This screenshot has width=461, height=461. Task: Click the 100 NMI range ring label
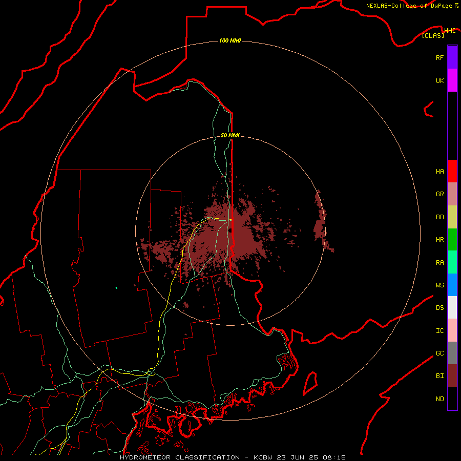pyautogui.click(x=230, y=40)
